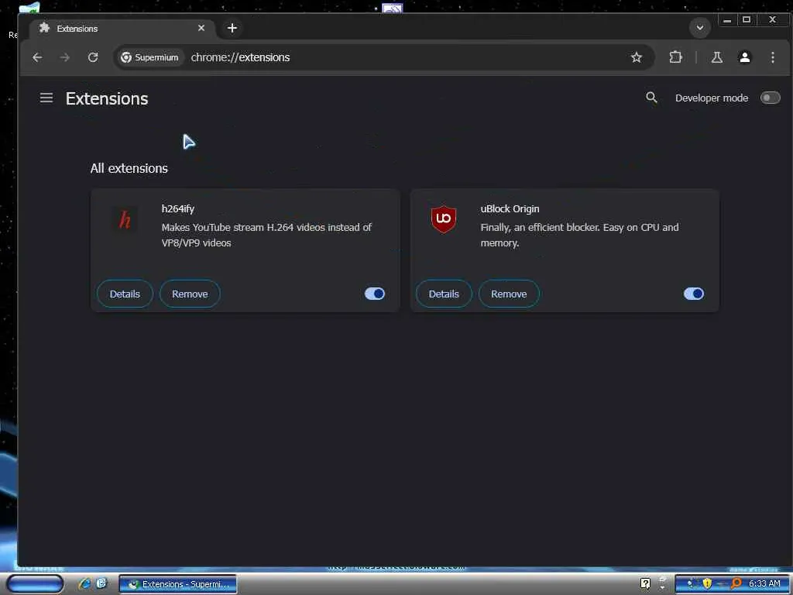Screen dimensions: 793x595
Task: Click the second quick launch icon
Action: click(101, 583)
